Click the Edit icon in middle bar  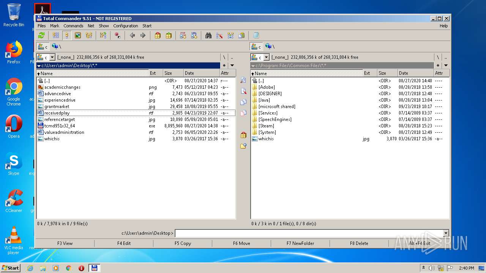pos(243,91)
